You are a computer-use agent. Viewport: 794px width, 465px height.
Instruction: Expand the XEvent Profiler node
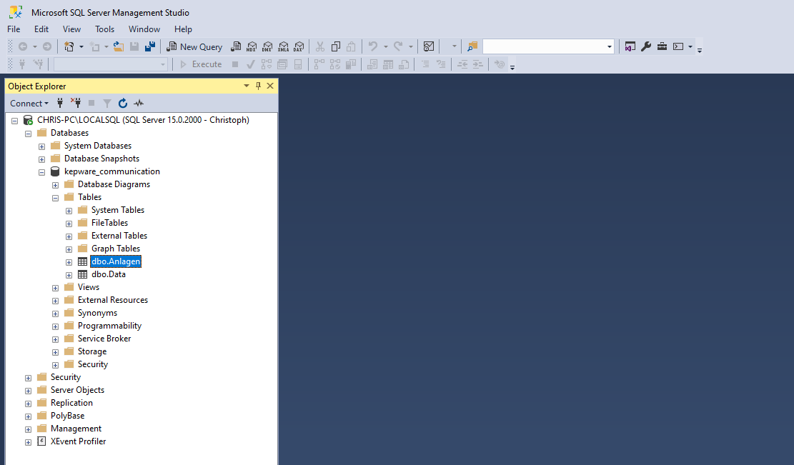click(29, 442)
